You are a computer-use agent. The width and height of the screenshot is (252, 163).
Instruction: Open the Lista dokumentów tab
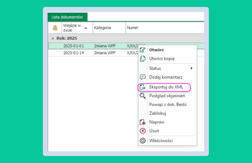67,17
